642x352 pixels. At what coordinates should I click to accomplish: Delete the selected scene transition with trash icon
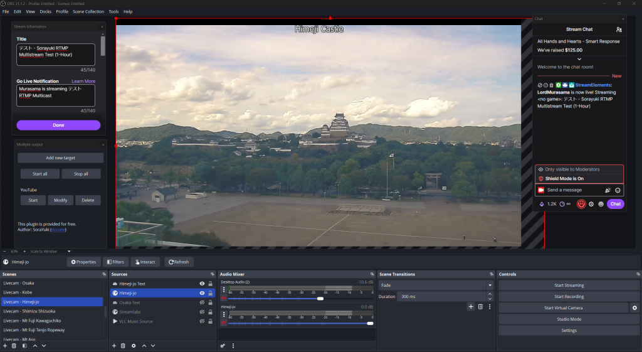pos(480,307)
